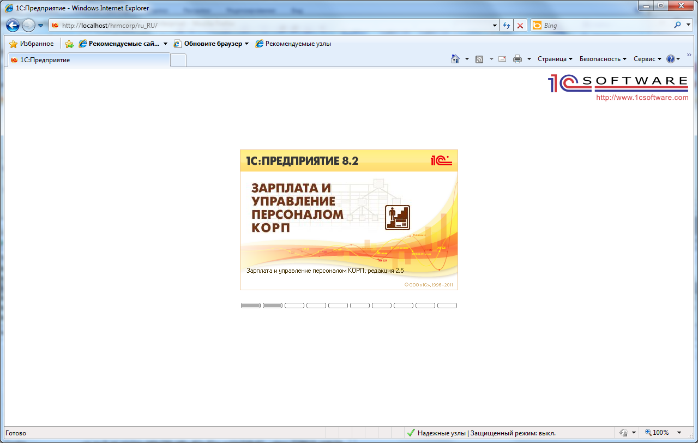
Task: Click the Internet Explorer title bar icon
Action: click(x=10, y=8)
